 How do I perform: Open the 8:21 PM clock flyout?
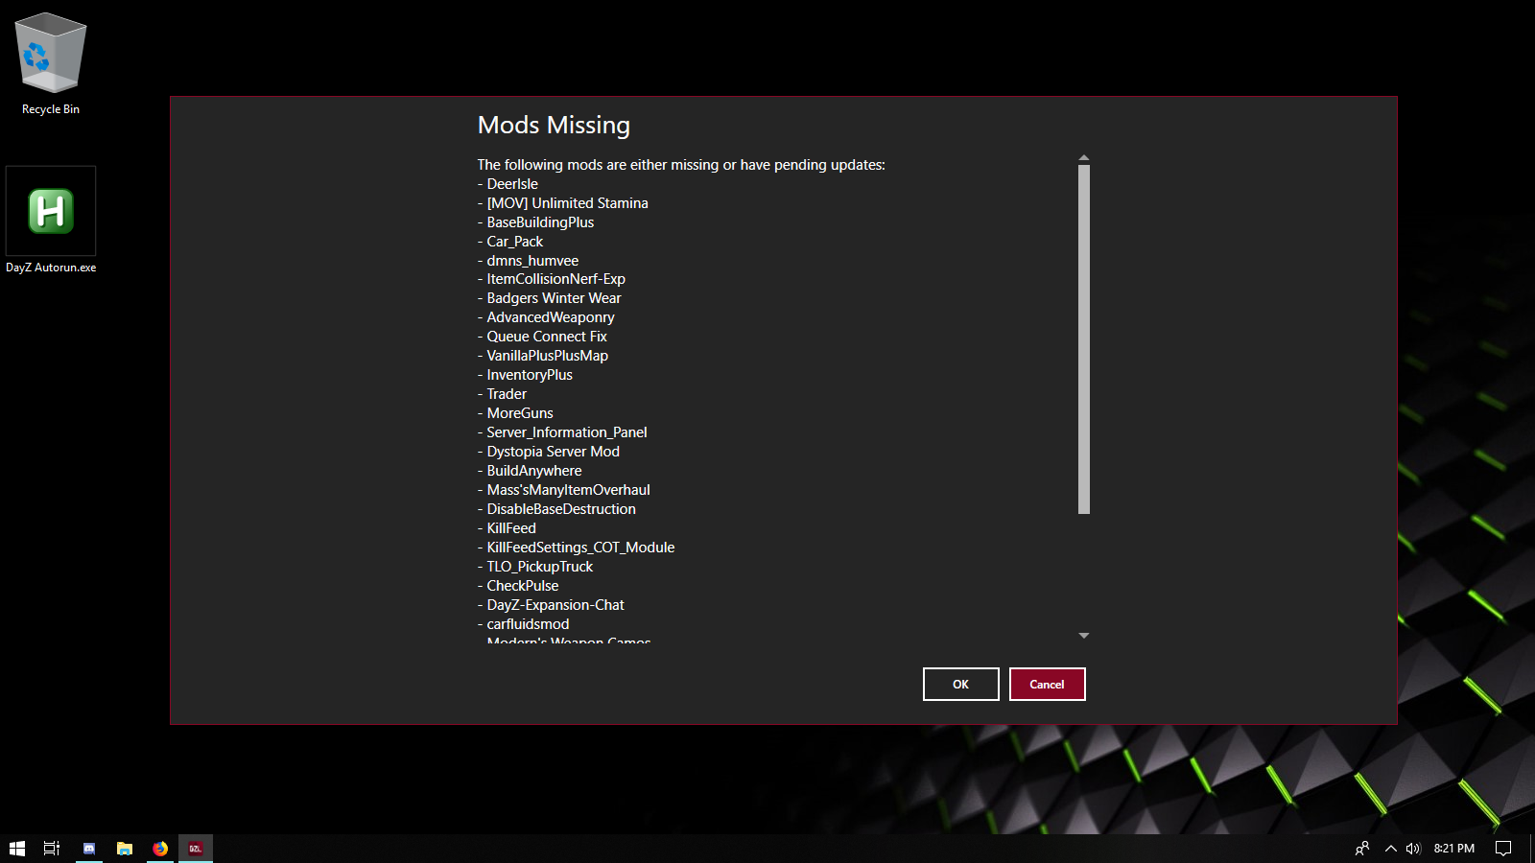[1454, 849]
